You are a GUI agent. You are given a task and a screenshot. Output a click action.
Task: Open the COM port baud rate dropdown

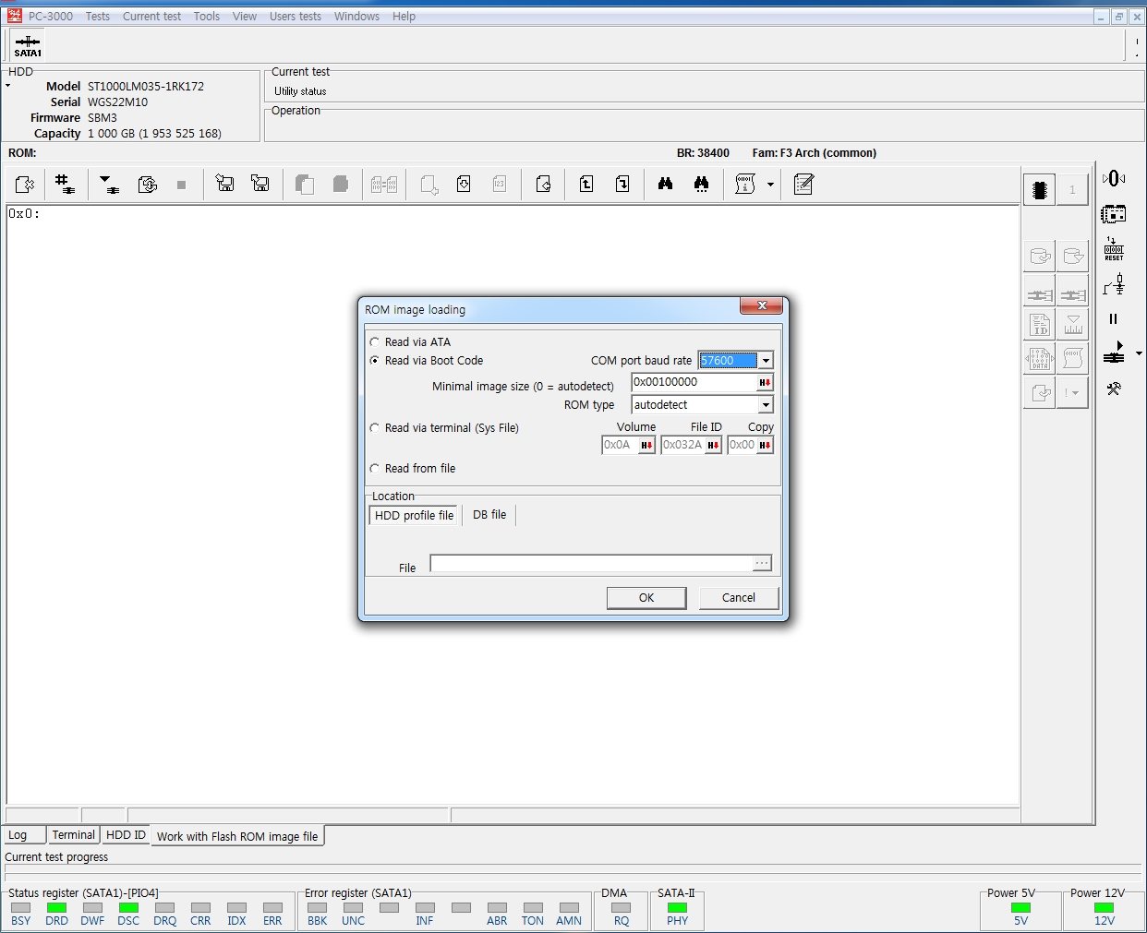[766, 361]
